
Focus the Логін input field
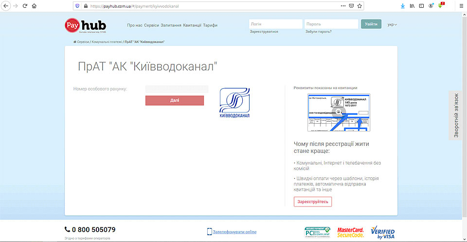click(x=276, y=24)
